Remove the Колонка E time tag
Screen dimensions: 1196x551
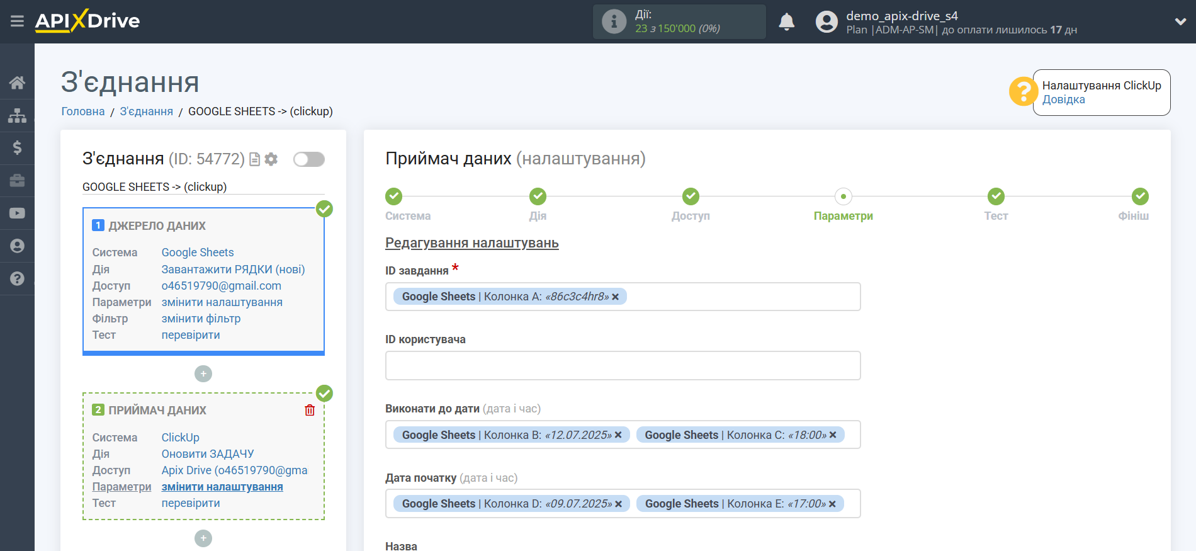(832, 504)
